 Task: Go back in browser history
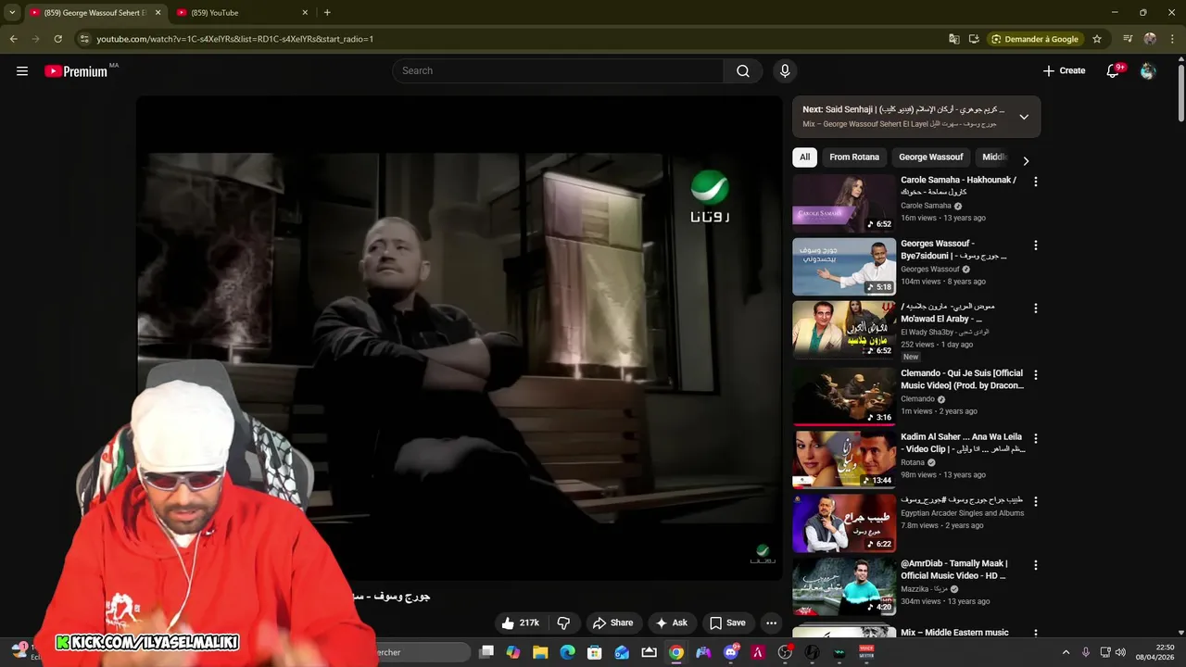(x=13, y=39)
